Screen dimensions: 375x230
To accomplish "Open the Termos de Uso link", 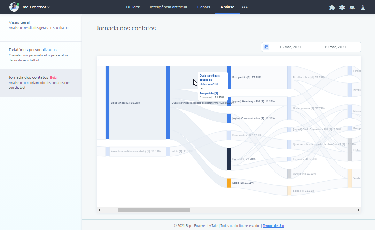I will pyautogui.click(x=273, y=226).
